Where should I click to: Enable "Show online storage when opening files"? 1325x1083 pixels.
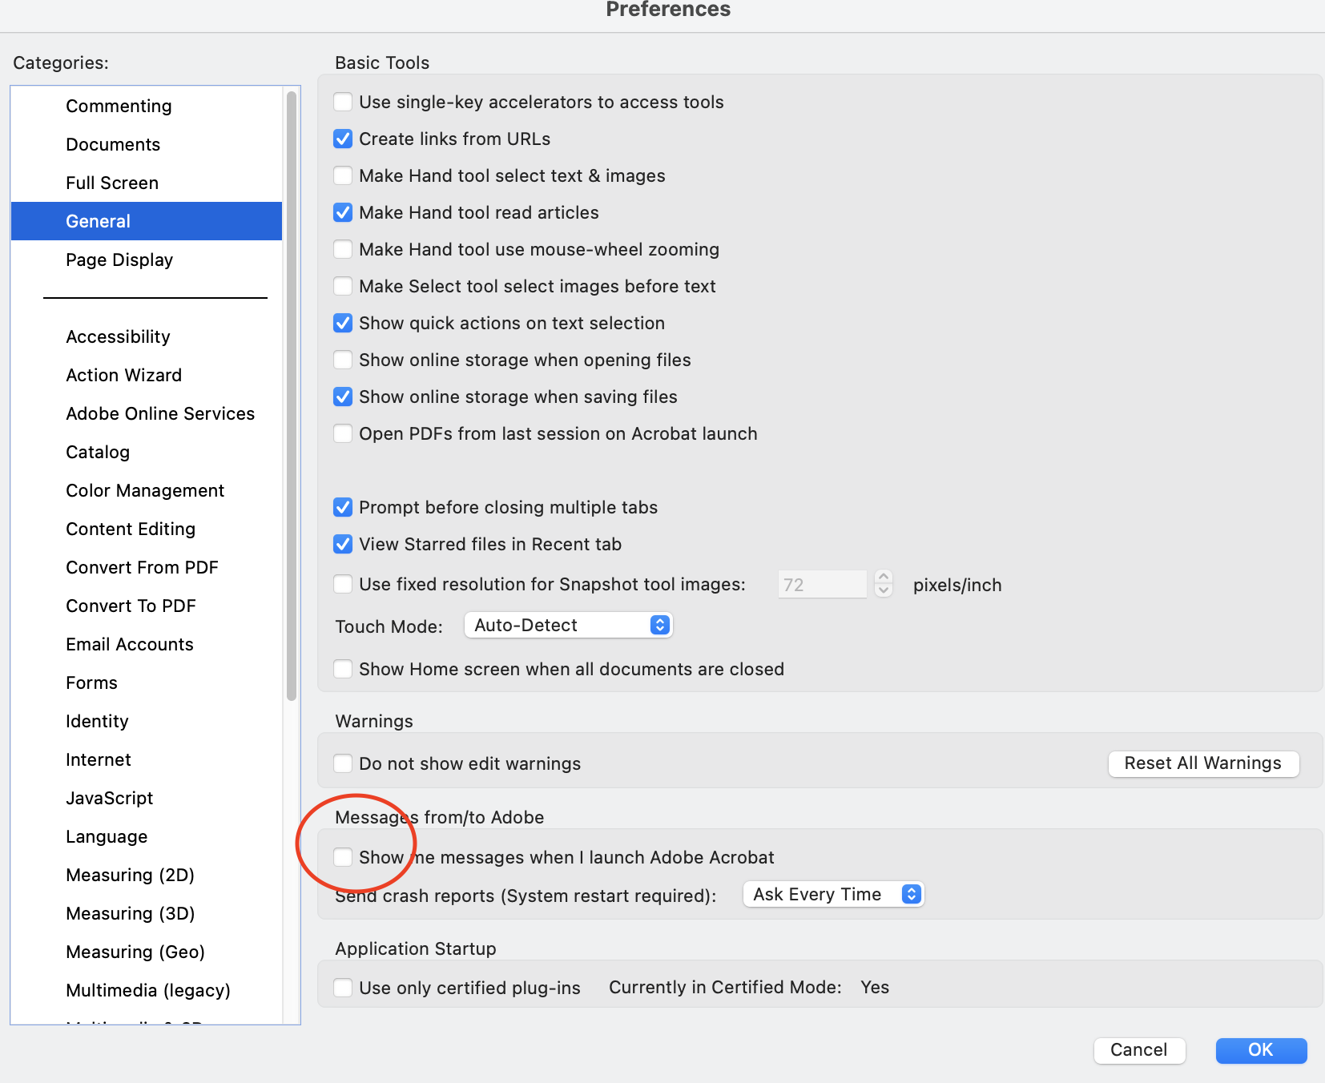pos(343,360)
